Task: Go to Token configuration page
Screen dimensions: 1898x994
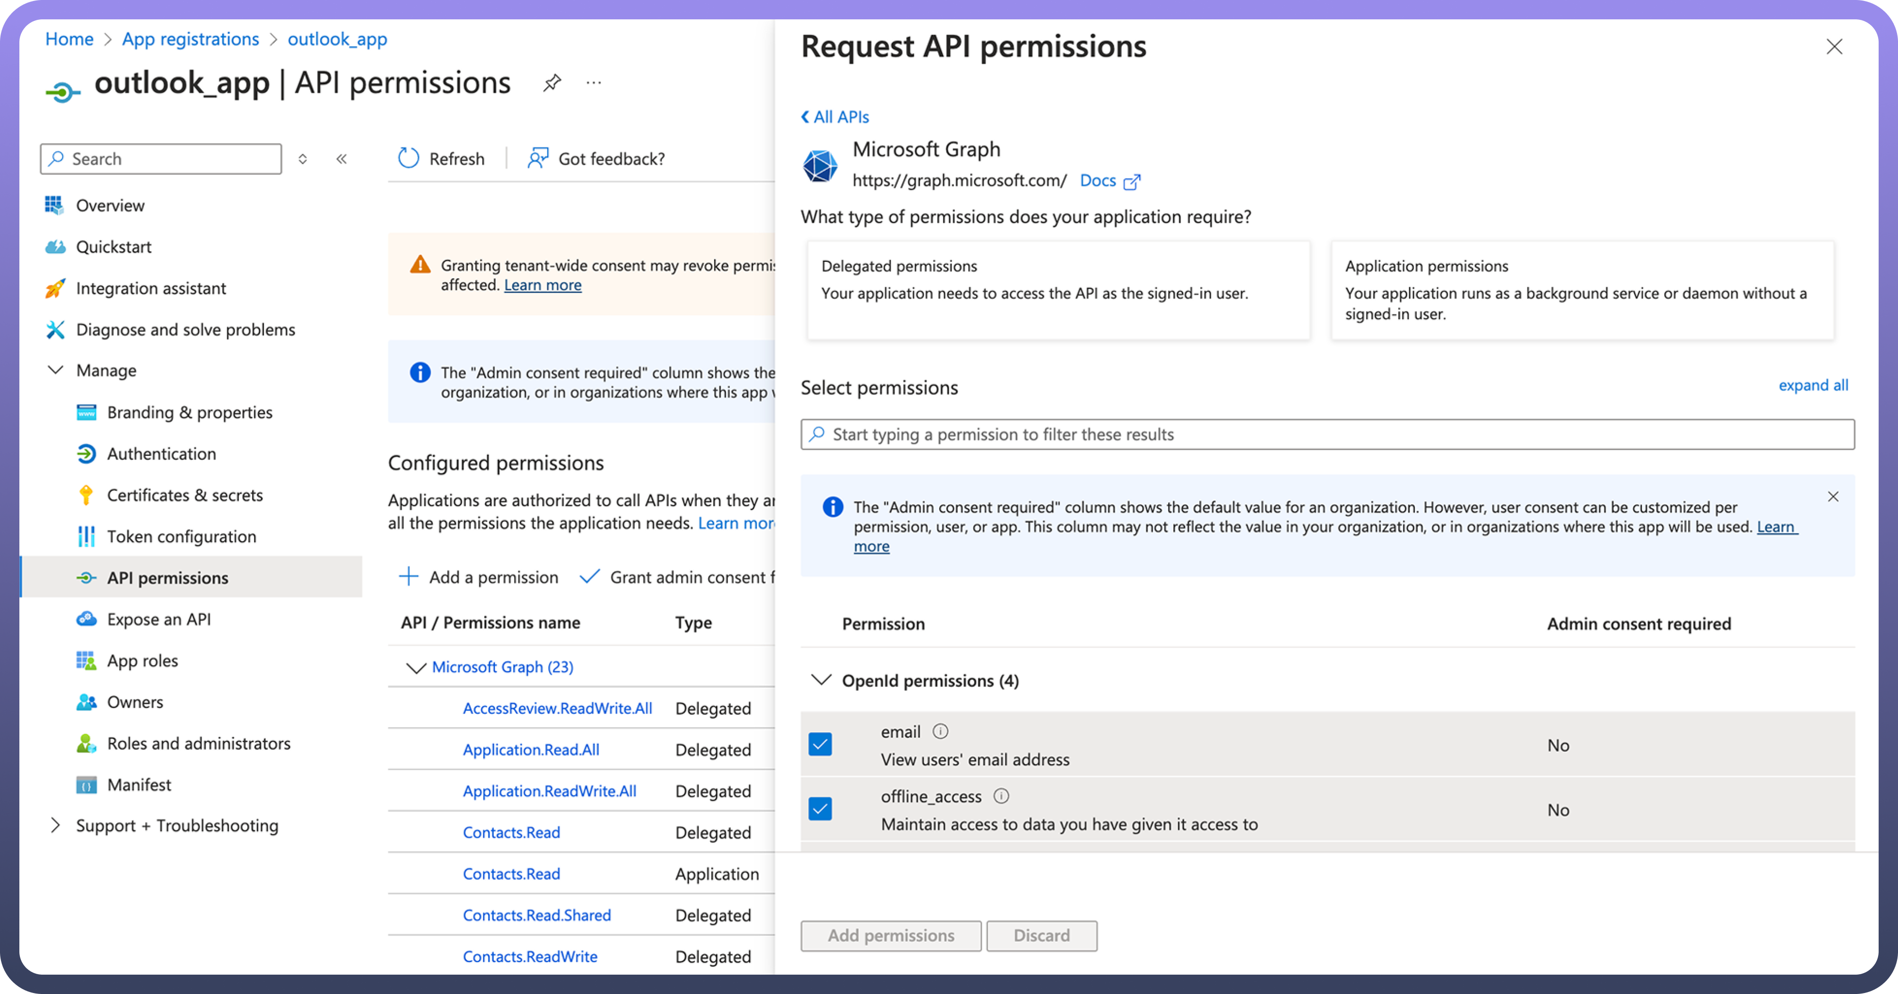Action: (x=181, y=537)
